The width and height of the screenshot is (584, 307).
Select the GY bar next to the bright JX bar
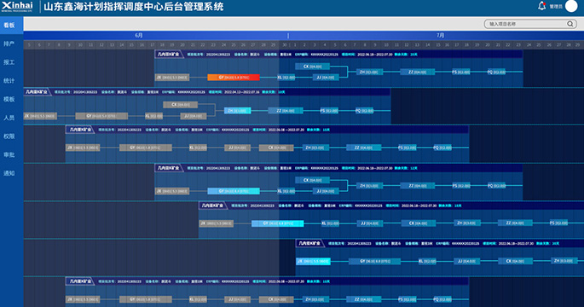[x=374, y=261]
